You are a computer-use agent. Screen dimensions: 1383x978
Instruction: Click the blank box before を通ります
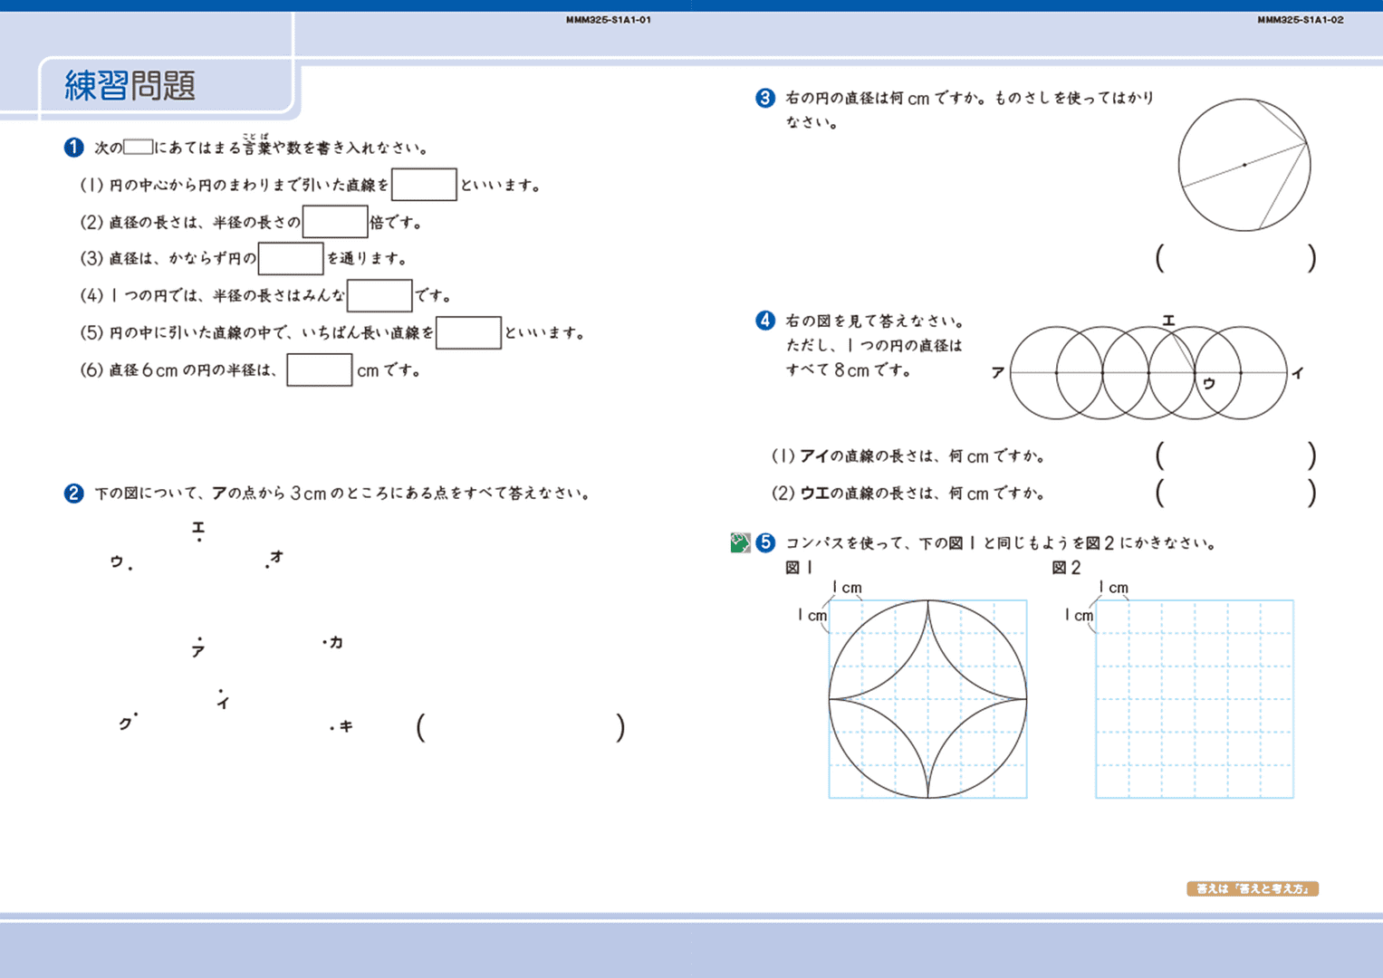[291, 259]
